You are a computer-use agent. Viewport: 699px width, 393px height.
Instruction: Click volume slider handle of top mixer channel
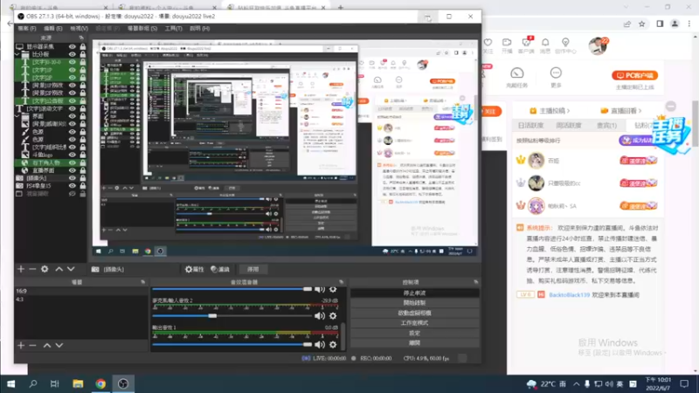(x=308, y=289)
